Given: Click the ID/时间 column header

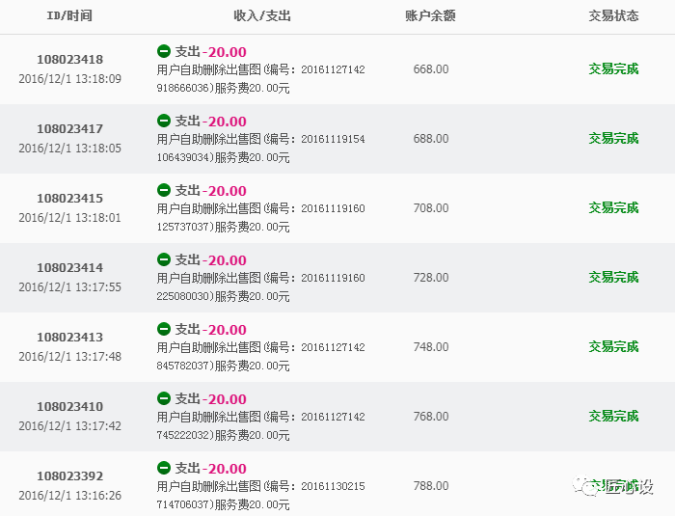Looking at the screenshot, I should point(69,16).
